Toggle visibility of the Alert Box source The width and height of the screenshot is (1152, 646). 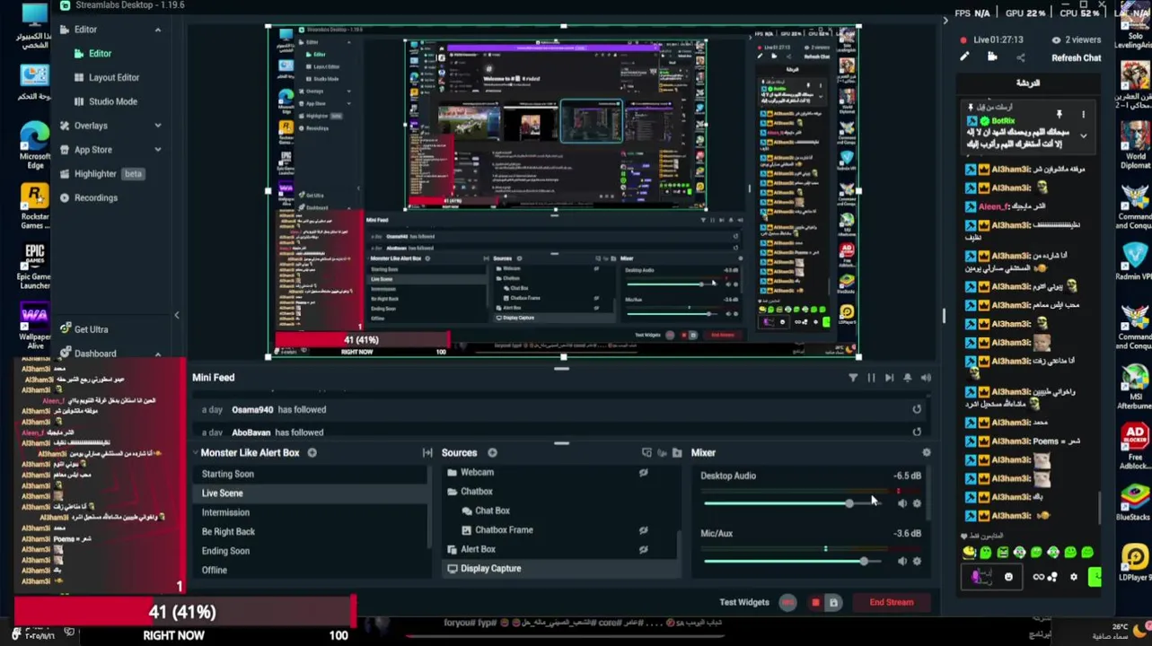(x=644, y=549)
